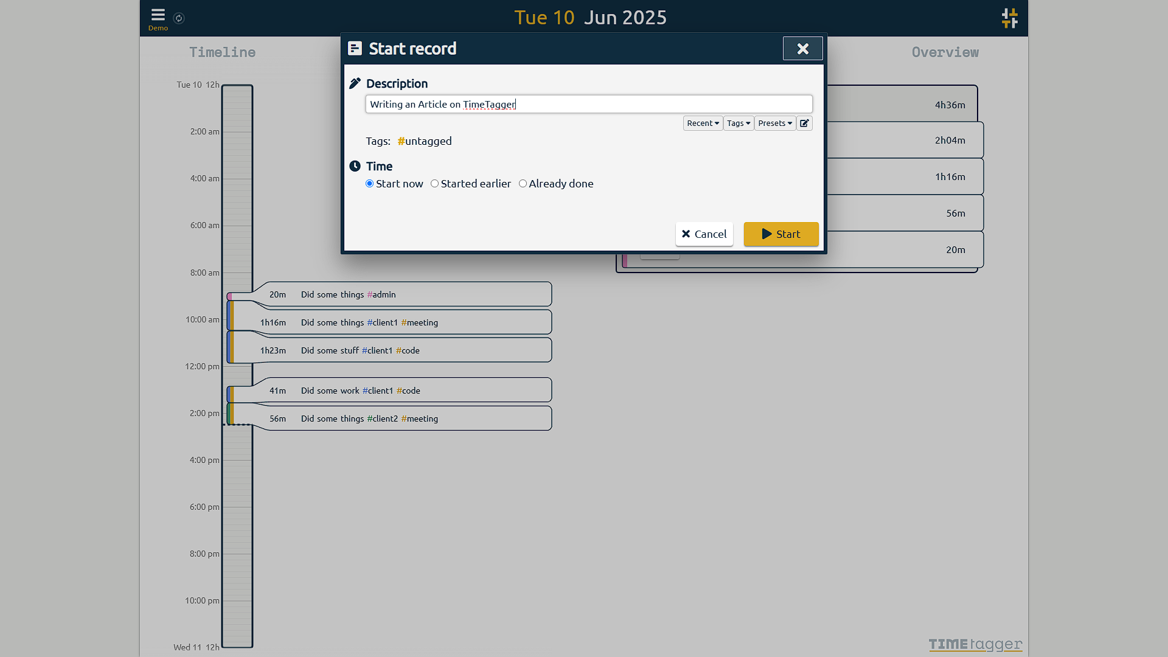
Task: Select the Start now option
Action: (394, 184)
